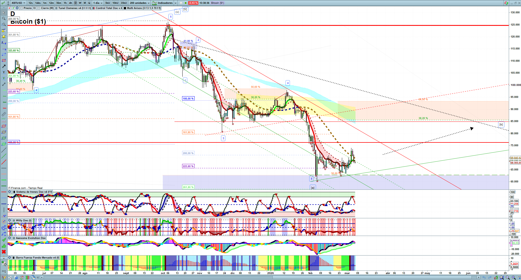The height and width of the screenshot is (280, 521).
Task: Switch to the W weekly timeframe
Action: (80, 3)
